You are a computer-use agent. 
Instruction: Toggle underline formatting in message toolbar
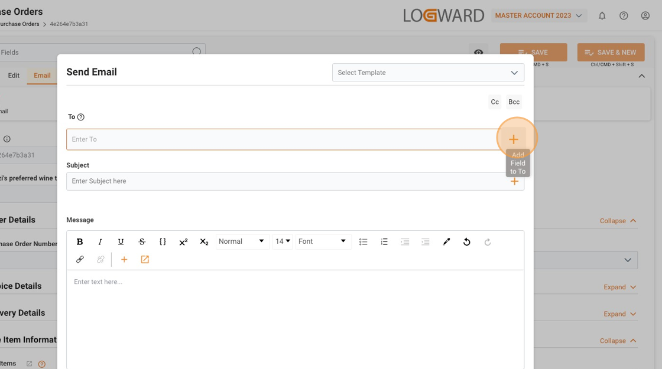(121, 241)
